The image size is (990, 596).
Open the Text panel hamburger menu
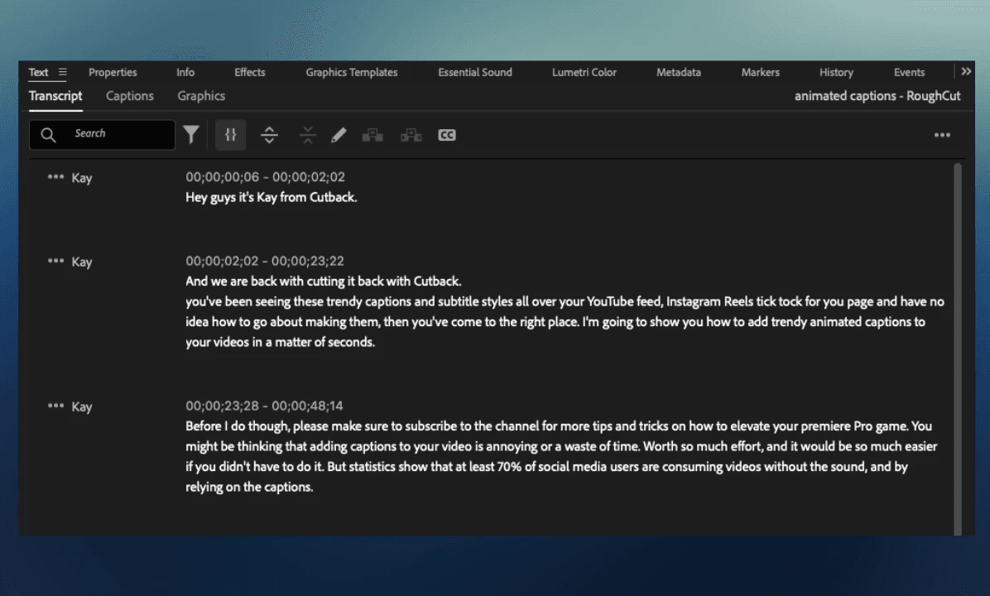tap(63, 72)
